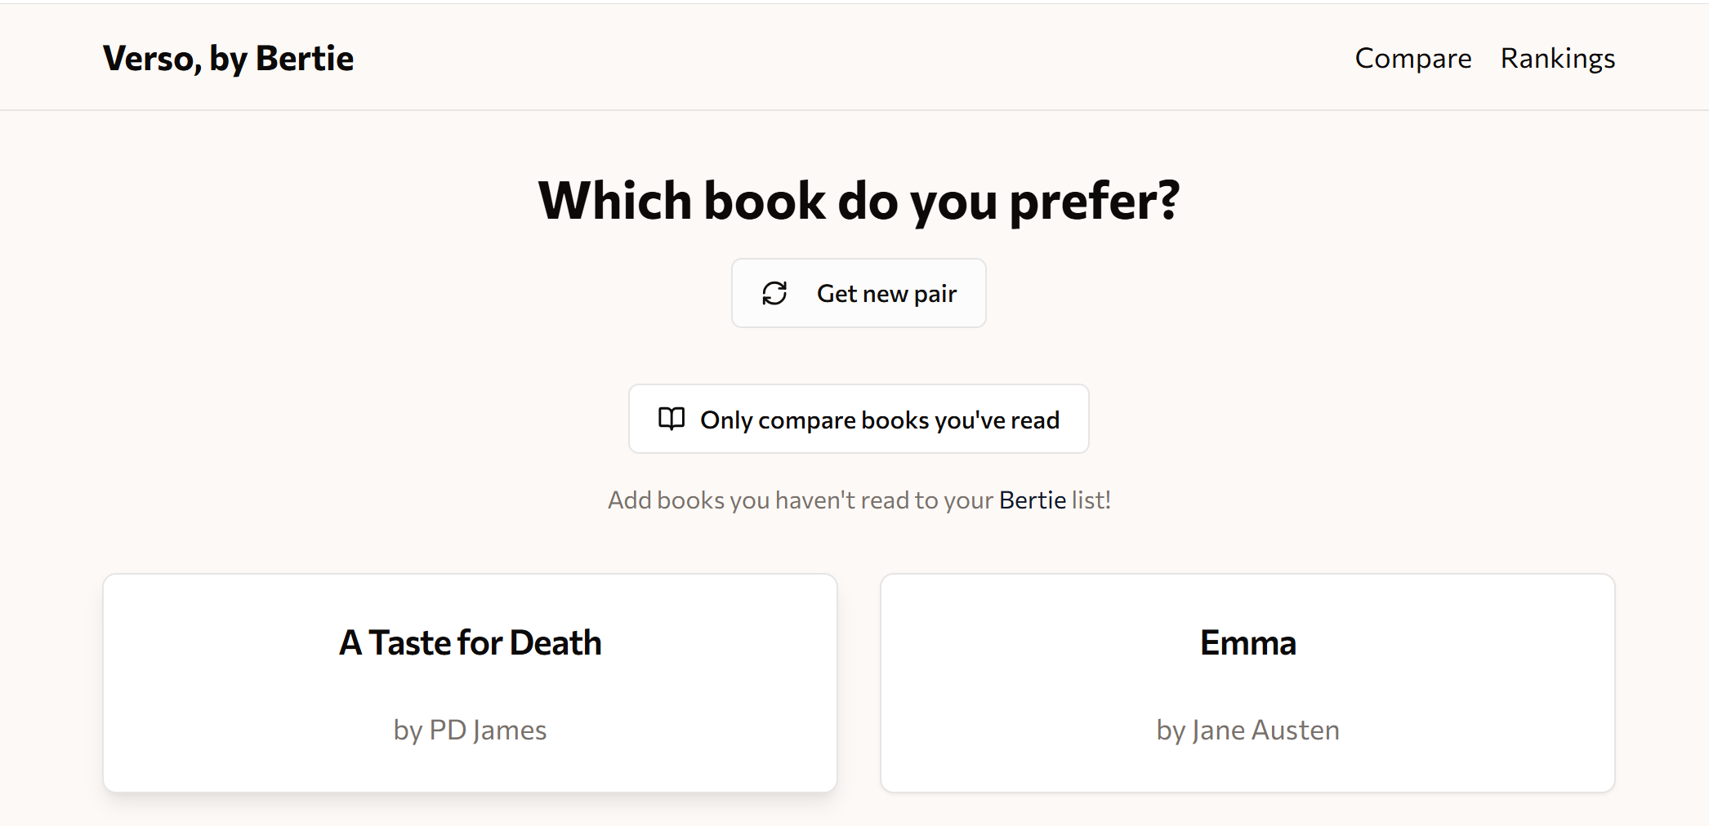Select the Emma title text

[x=1247, y=642]
